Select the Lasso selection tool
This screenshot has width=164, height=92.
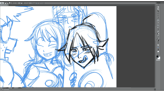[158, 13]
